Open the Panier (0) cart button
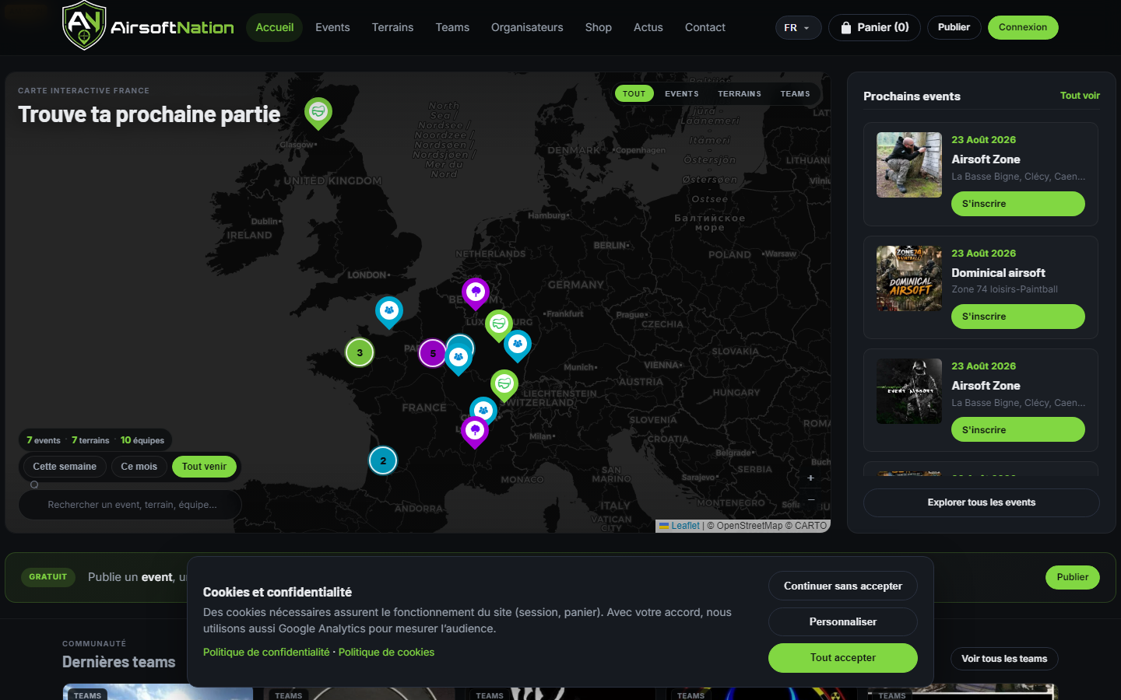The image size is (1121, 700). (x=874, y=28)
